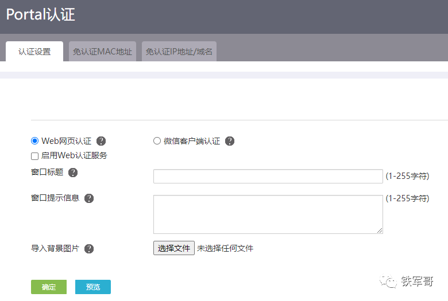Click the textarea resize handle corner
The width and height of the screenshot is (448, 301).
[380, 230]
